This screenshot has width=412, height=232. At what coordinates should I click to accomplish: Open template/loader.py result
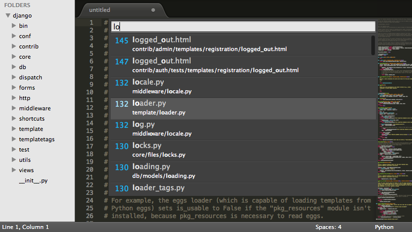tap(243, 108)
